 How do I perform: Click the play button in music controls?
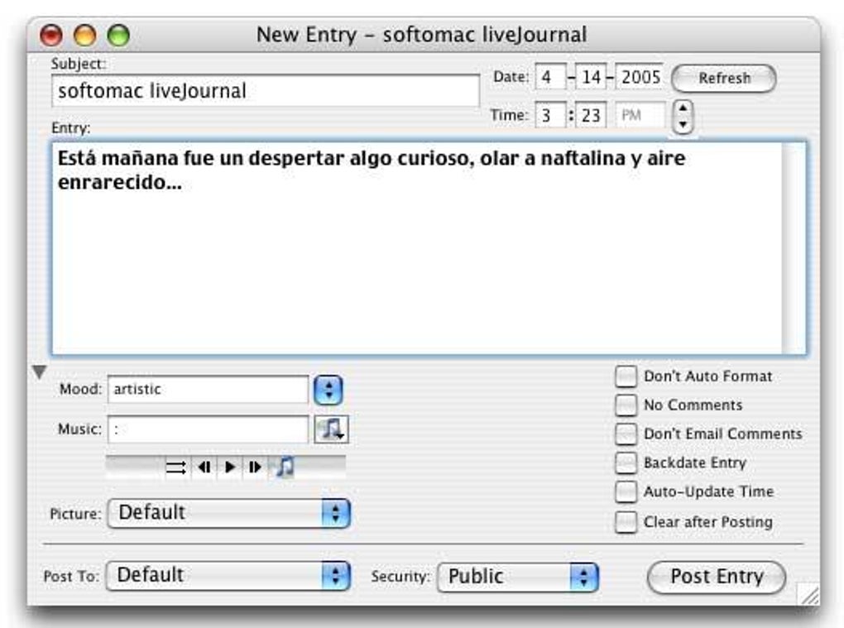click(x=230, y=467)
